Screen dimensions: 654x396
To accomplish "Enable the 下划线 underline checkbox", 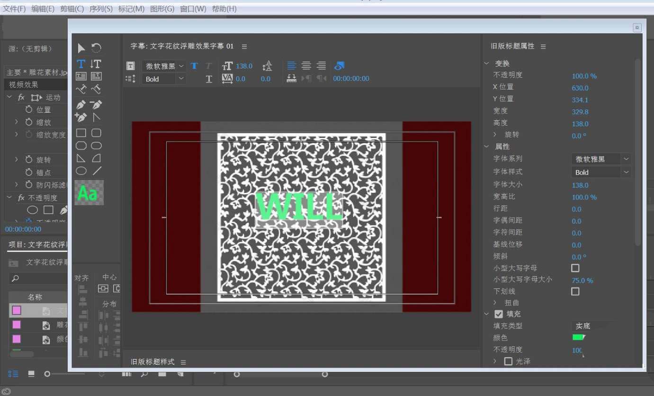I will tap(575, 291).
